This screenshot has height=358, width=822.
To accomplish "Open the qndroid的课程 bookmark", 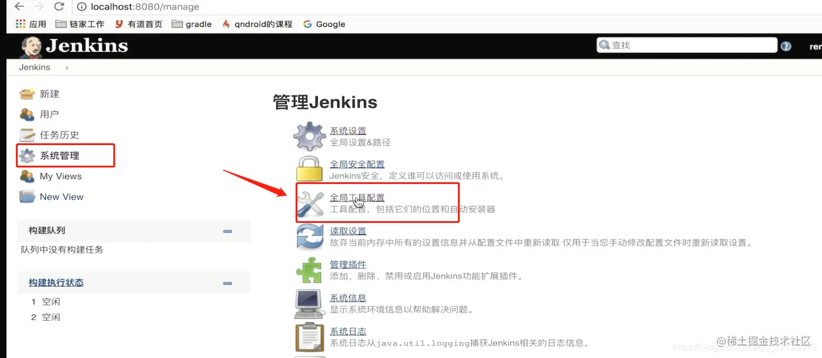I will tap(257, 24).
